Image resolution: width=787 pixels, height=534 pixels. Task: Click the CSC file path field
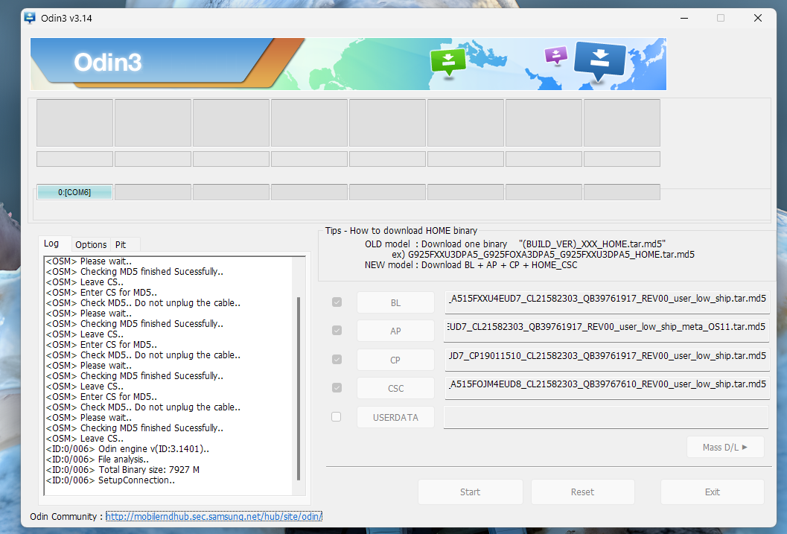click(x=607, y=388)
